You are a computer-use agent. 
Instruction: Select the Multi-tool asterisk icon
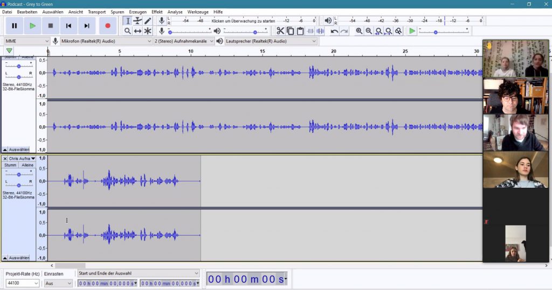(148, 31)
